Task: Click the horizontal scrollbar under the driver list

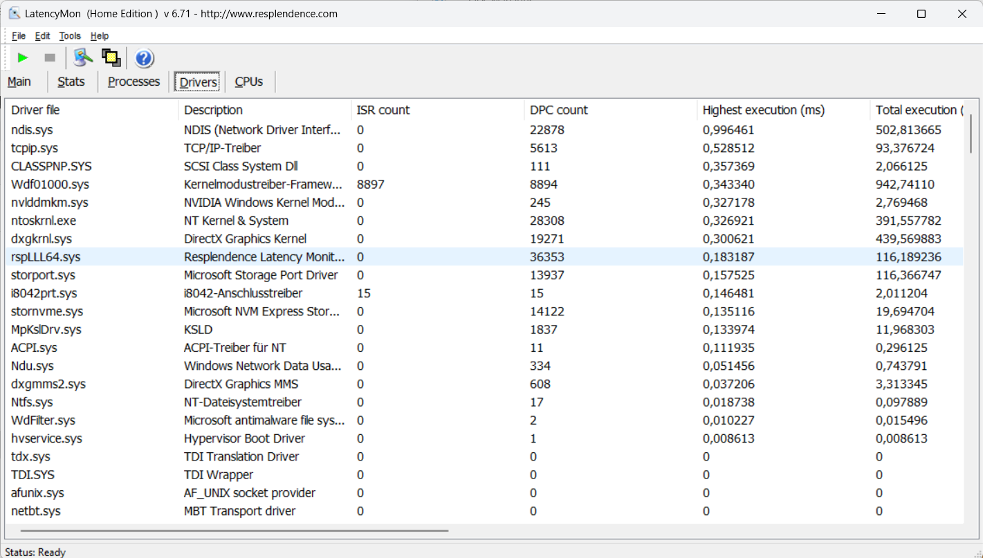Action: 235,531
